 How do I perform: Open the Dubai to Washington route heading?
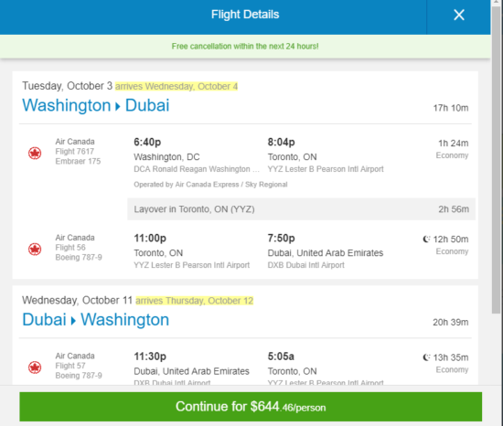point(96,320)
